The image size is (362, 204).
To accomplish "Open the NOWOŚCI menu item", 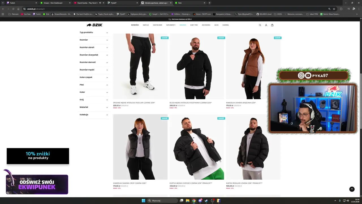I will (x=135, y=25).
